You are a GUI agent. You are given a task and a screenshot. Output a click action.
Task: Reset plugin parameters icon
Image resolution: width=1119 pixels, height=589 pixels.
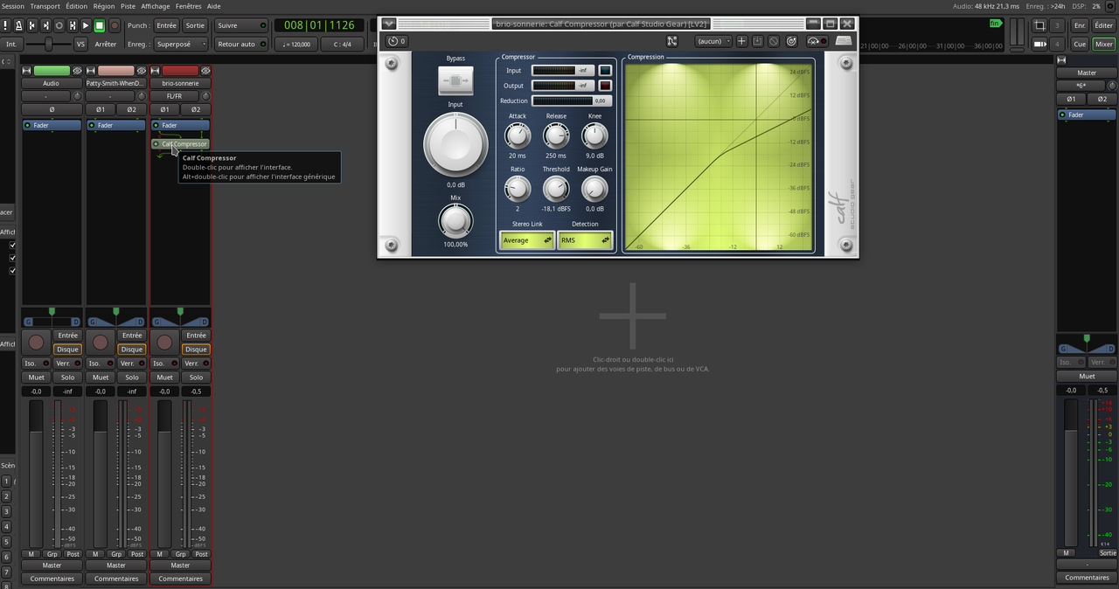pos(792,41)
